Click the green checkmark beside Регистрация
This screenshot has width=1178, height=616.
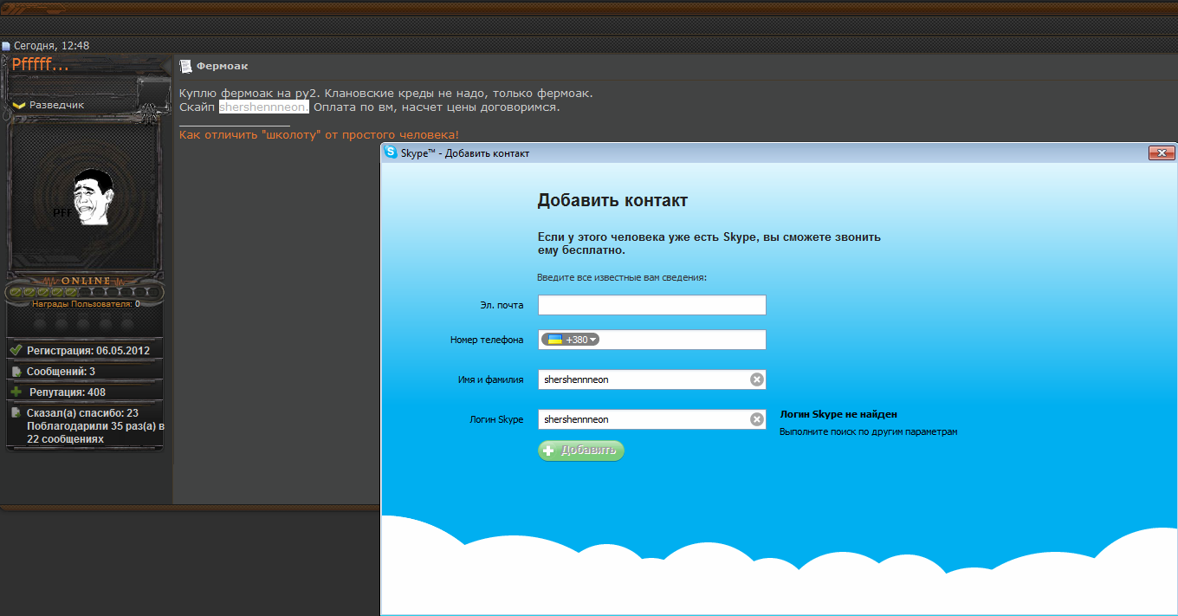click(x=16, y=350)
